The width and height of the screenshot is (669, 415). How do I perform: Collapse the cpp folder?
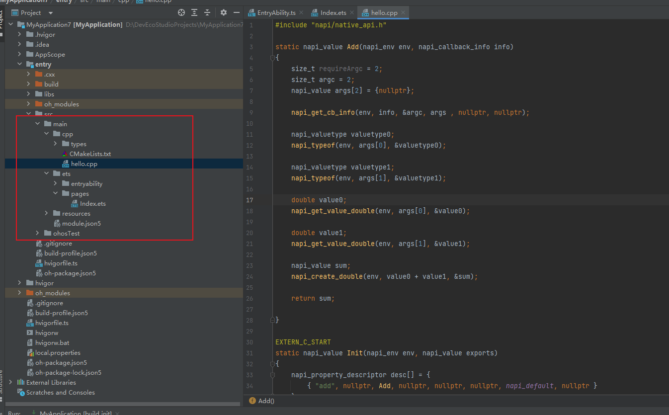[x=46, y=134]
